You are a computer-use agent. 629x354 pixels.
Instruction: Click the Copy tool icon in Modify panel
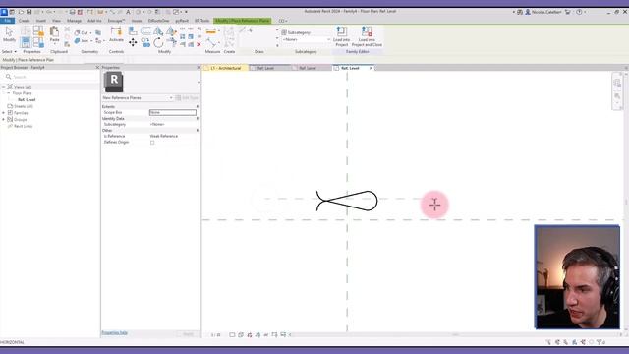(145, 42)
